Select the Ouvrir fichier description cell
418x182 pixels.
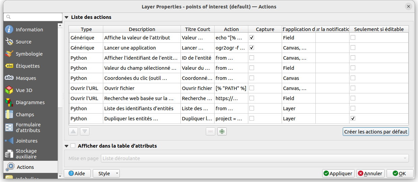(142, 88)
